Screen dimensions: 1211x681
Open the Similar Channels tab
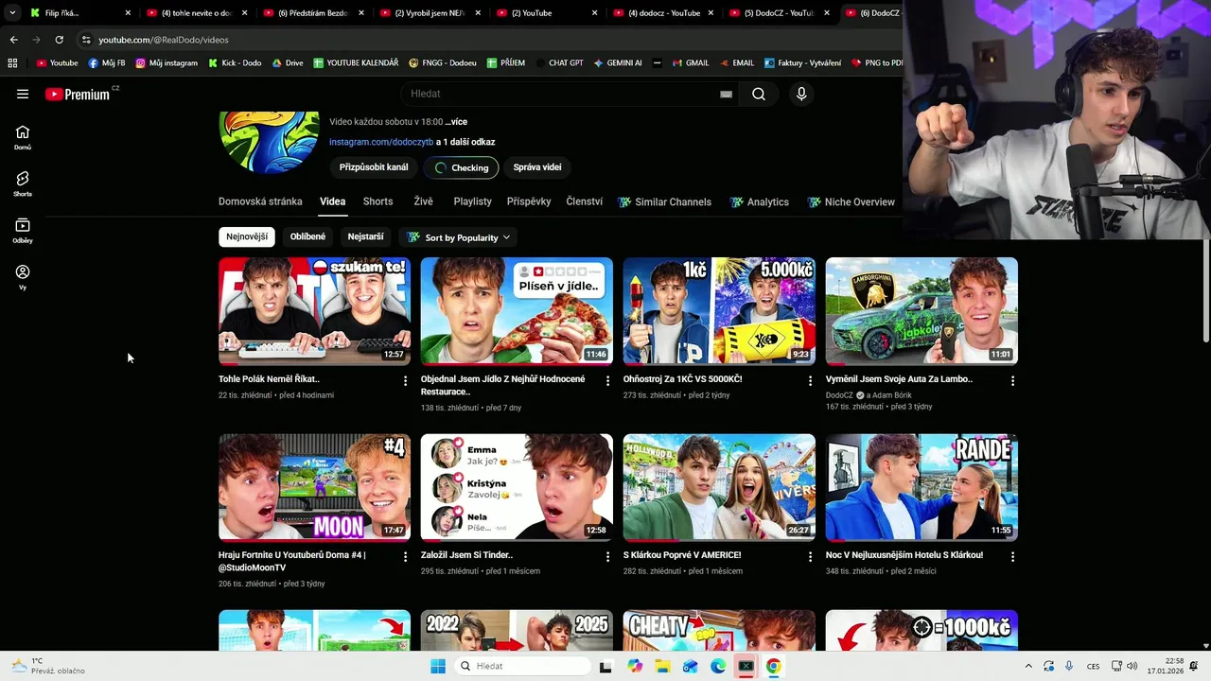(x=664, y=201)
